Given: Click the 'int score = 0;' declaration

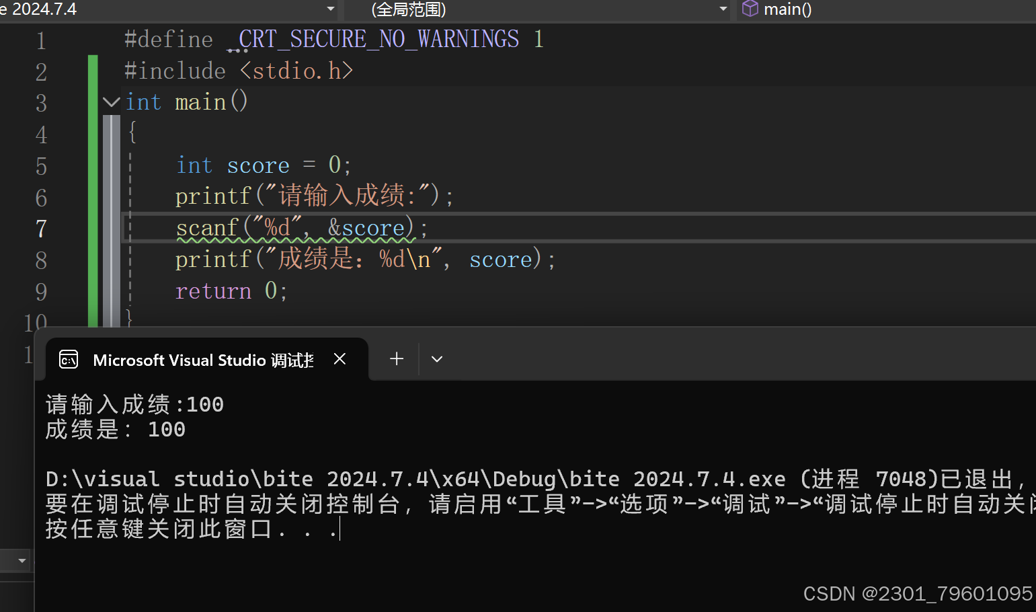Looking at the screenshot, I should point(264,165).
